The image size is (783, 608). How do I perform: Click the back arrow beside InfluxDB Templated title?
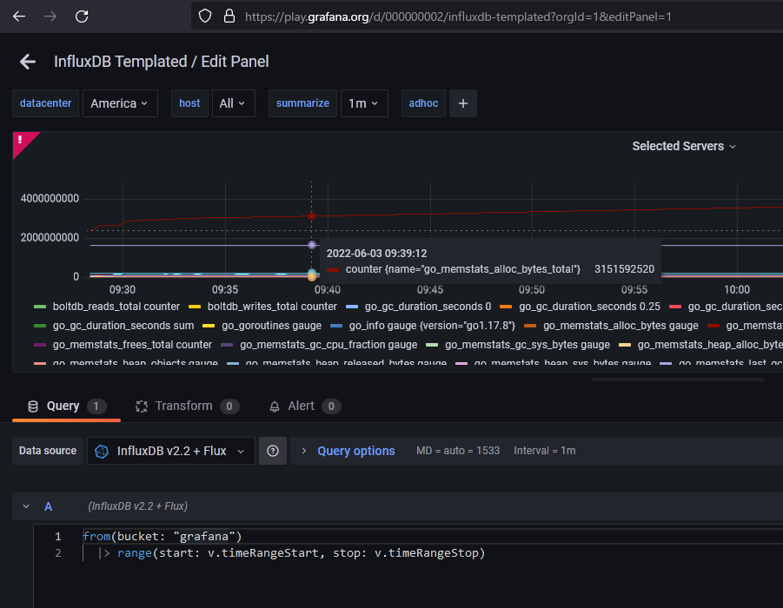(x=27, y=61)
